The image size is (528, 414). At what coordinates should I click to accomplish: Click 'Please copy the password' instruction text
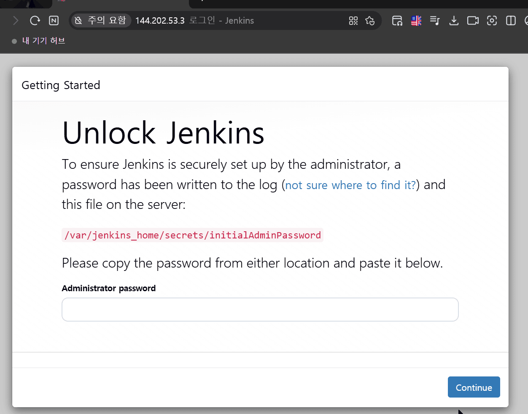252,263
